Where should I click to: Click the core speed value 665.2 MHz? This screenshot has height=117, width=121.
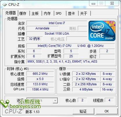tap(40, 74)
